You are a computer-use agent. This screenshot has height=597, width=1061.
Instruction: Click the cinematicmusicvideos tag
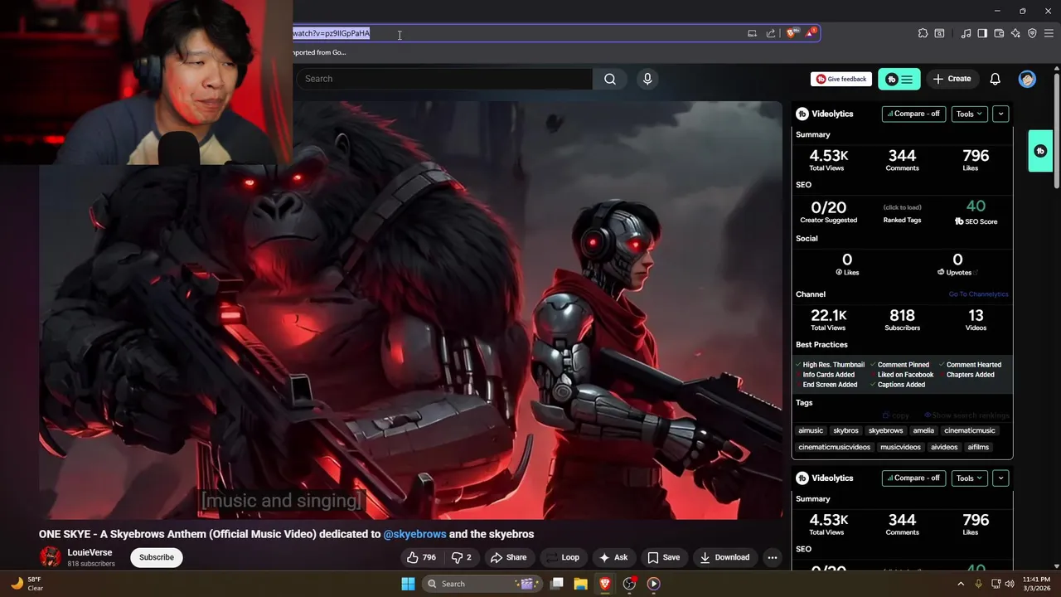(x=835, y=447)
